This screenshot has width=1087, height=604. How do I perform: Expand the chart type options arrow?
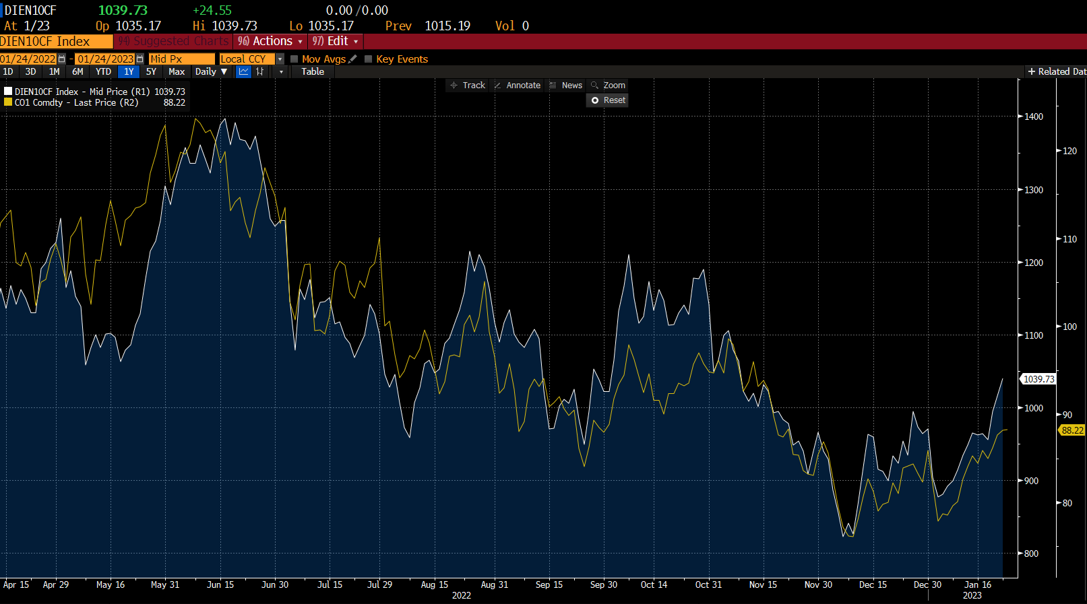[281, 71]
